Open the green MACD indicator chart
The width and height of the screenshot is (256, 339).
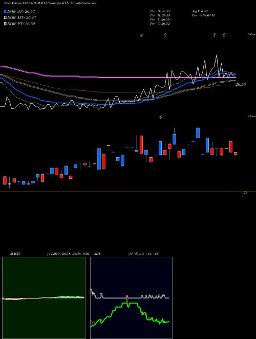[44, 298]
